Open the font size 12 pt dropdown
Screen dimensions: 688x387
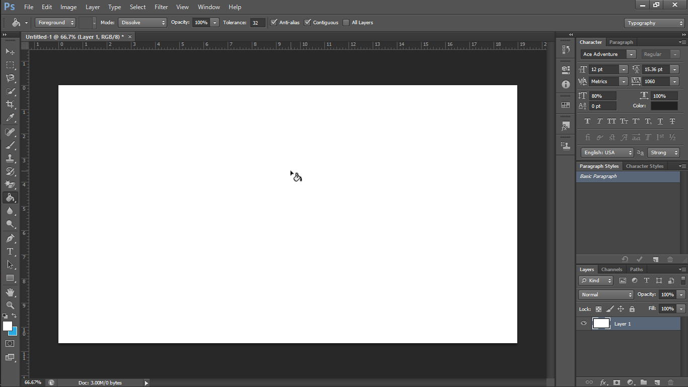pos(624,70)
